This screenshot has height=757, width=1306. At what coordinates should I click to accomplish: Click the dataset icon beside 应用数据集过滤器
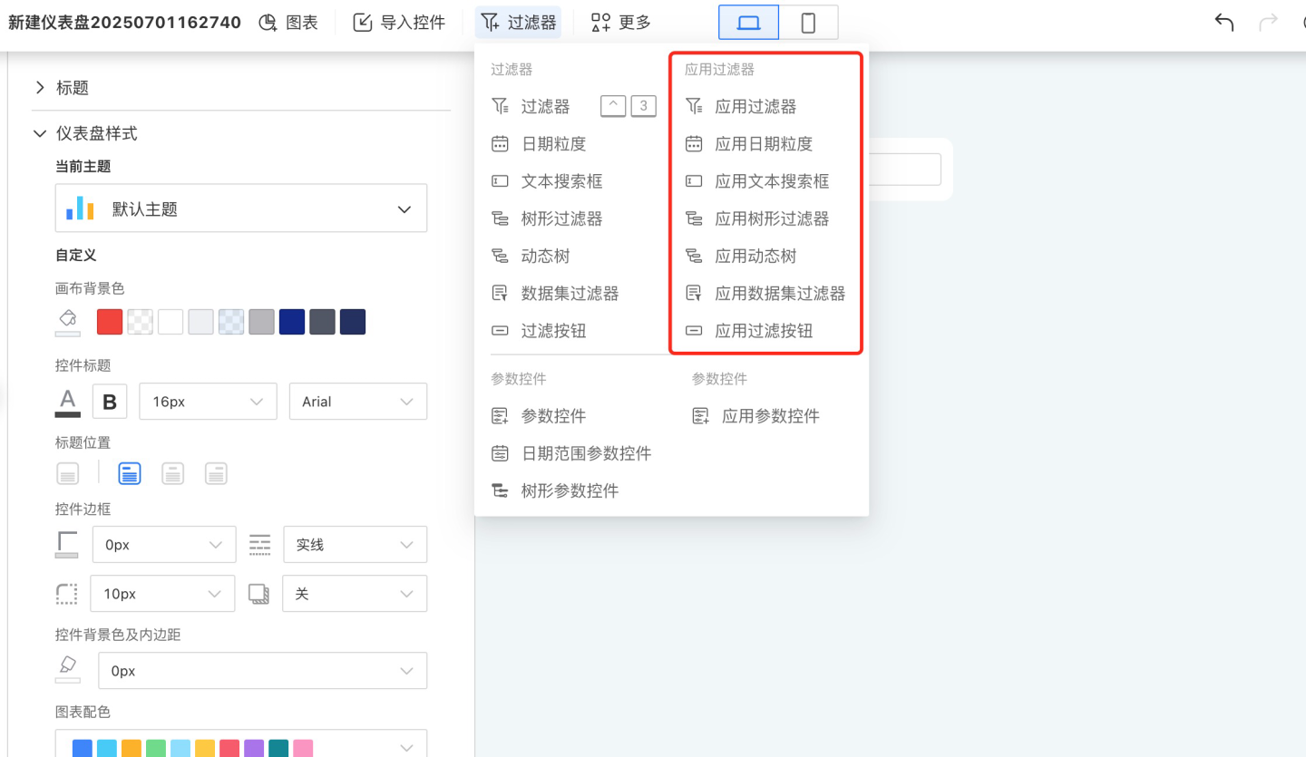pyautogui.click(x=694, y=293)
